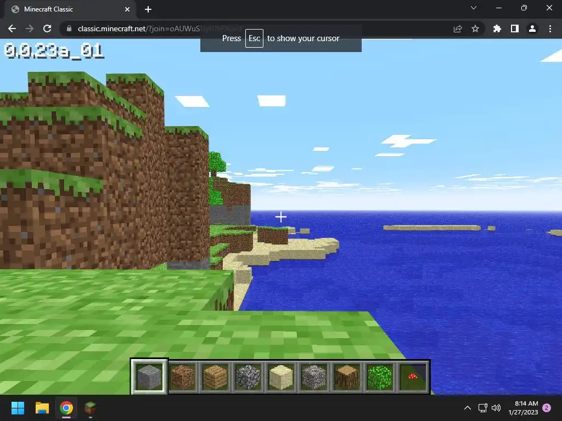The image size is (562, 421).
Task: Open Chrome three-dot settings menu
Action: coord(550,29)
